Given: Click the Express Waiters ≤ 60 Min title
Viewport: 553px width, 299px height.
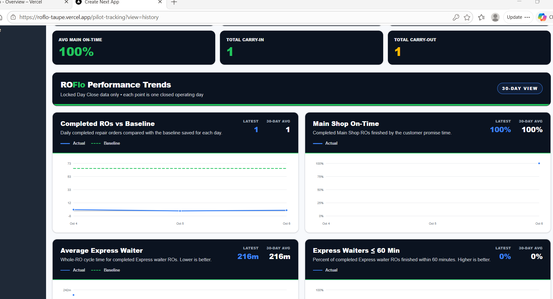Looking at the screenshot, I should pos(356,251).
